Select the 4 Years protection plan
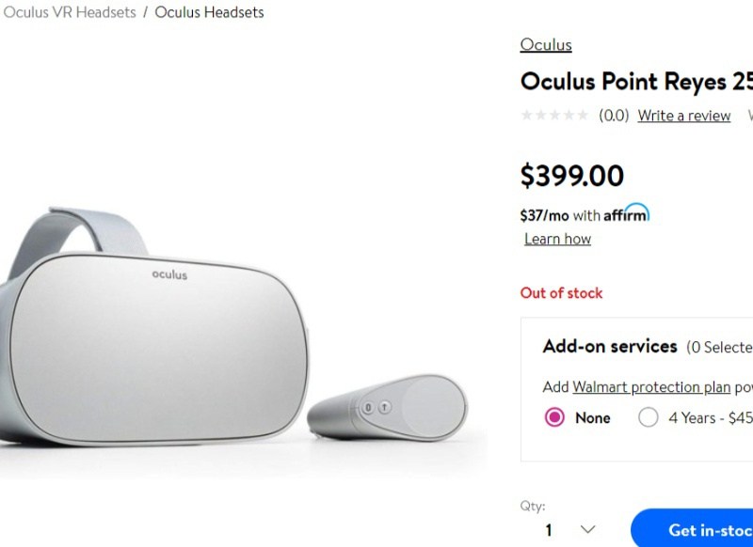This screenshot has height=547, width=753. pyautogui.click(x=648, y=417)
